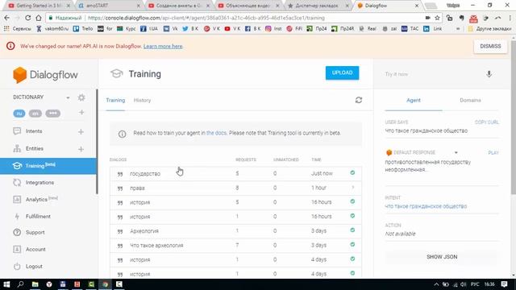The width and height of the screenshot is (516, 290).
Task: Click the 'Try it now' input field
Action: [431, 74]
